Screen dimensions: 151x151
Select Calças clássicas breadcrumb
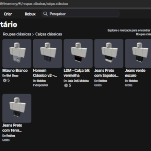point(49,34)
